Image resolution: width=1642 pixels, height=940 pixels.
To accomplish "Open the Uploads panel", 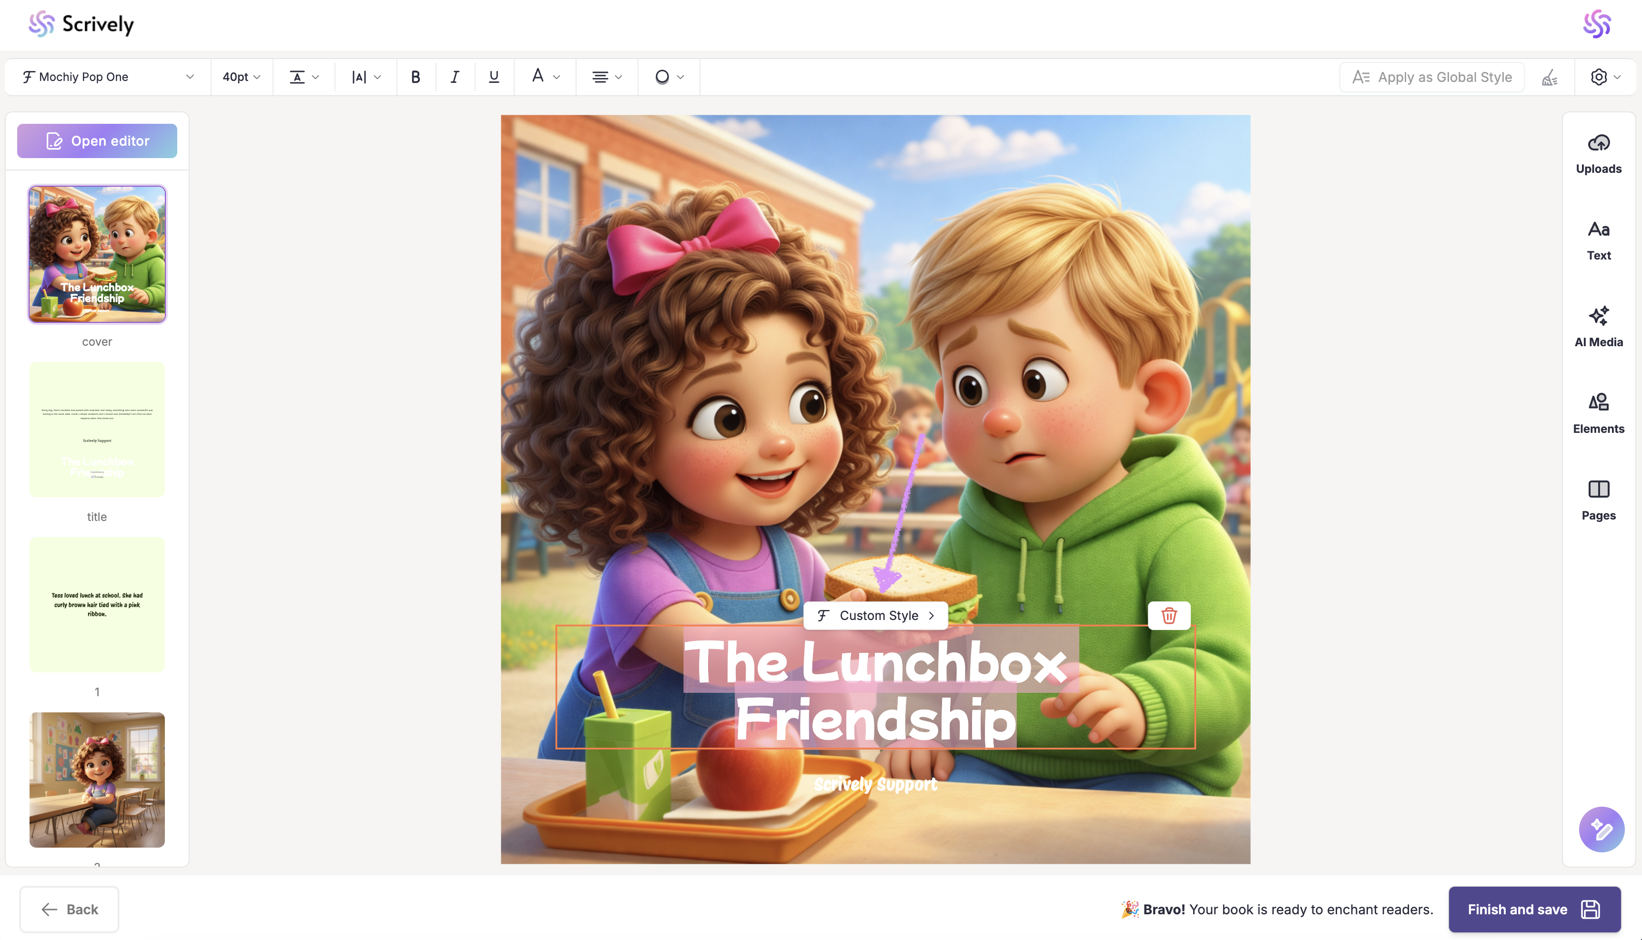I will click(x=1598, y=154).
